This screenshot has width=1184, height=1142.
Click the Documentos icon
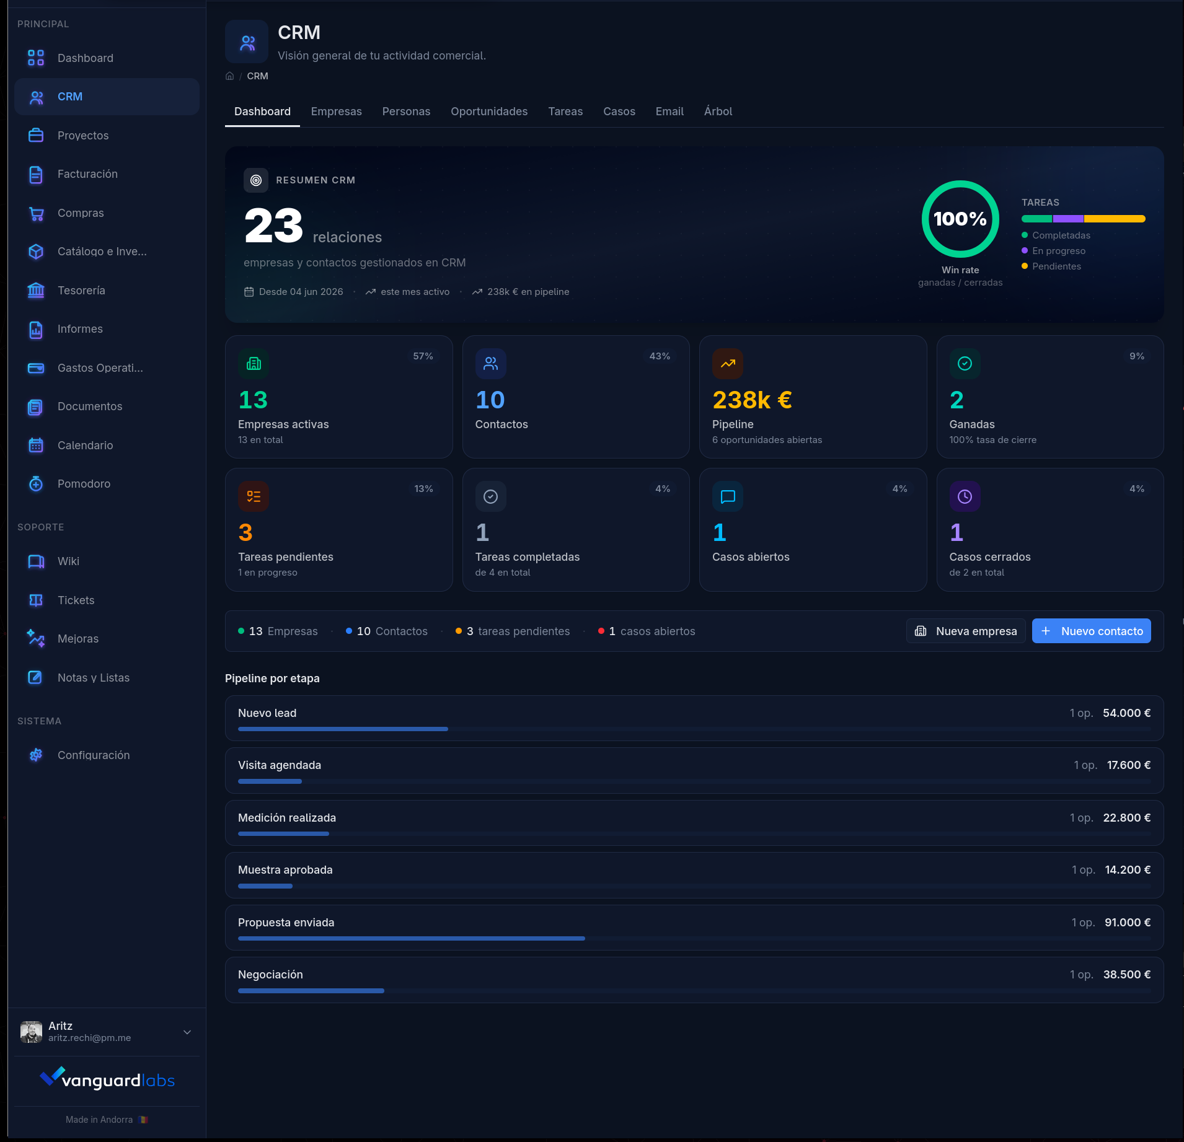coord(36,406)
